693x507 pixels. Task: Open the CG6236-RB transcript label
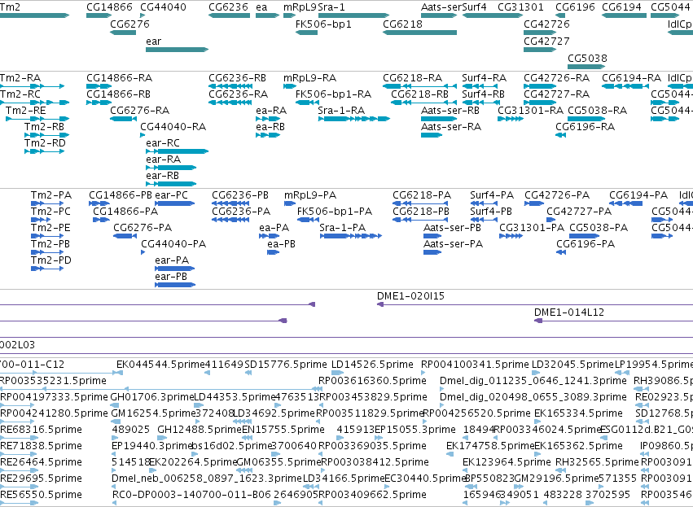[x=237, y=78]
